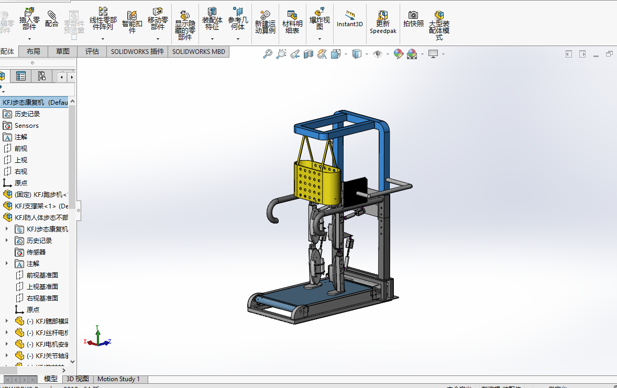Open dropdown under 爆炸视图

pyautogui.click(x=319, y=39)
